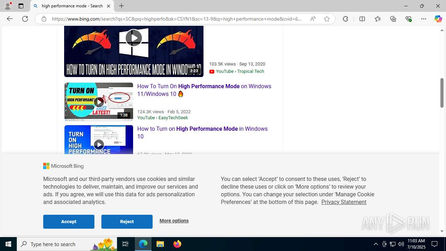Open the volume tray icon

(401, 244)
